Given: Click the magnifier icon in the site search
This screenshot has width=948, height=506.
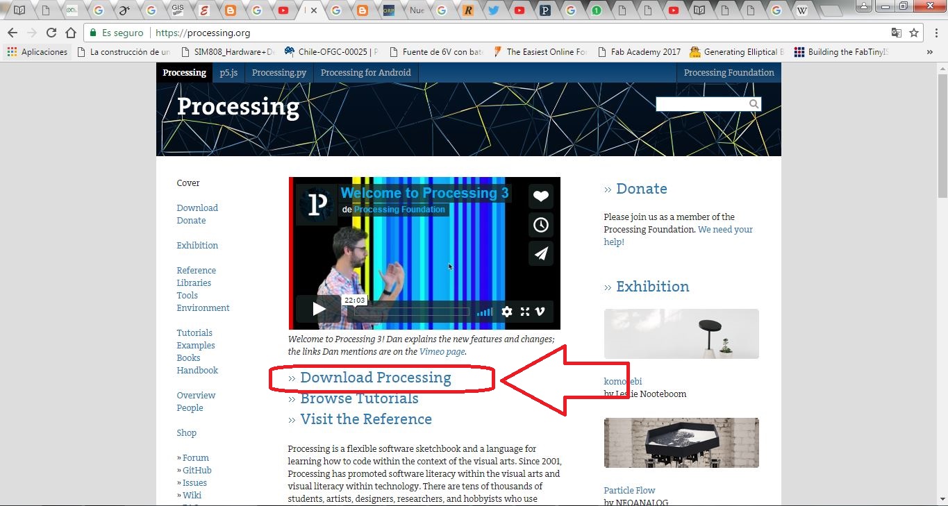Looking at the screenshot, I should coord(754,104).
